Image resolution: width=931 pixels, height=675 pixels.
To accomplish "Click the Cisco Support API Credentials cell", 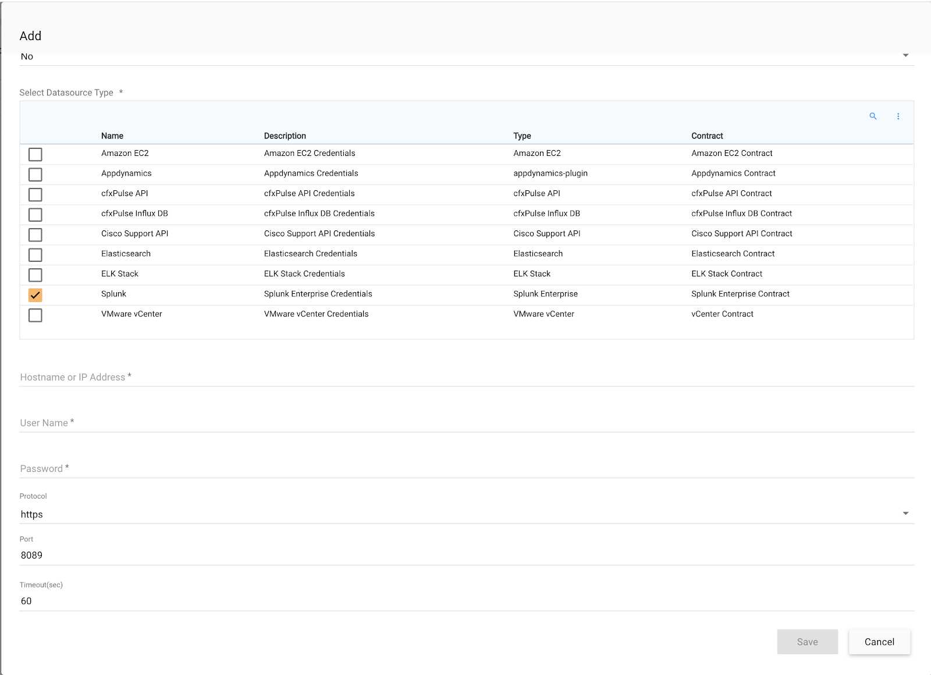I will [x=319, y=233].
